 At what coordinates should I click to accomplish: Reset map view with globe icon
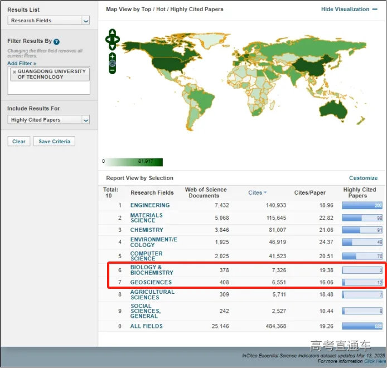(x=113, y=63)
